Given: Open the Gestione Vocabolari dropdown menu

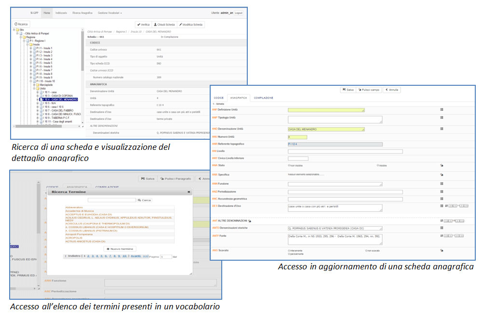Looking at the screenshot, I should (110, 13).
